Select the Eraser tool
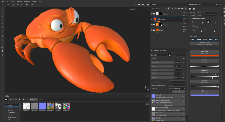Image resolution: width=225 pixels, height=122 pixels. coord(3,12)
